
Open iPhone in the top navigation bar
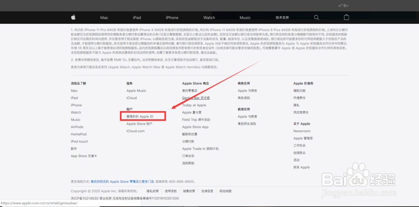(x=172, y=18)
